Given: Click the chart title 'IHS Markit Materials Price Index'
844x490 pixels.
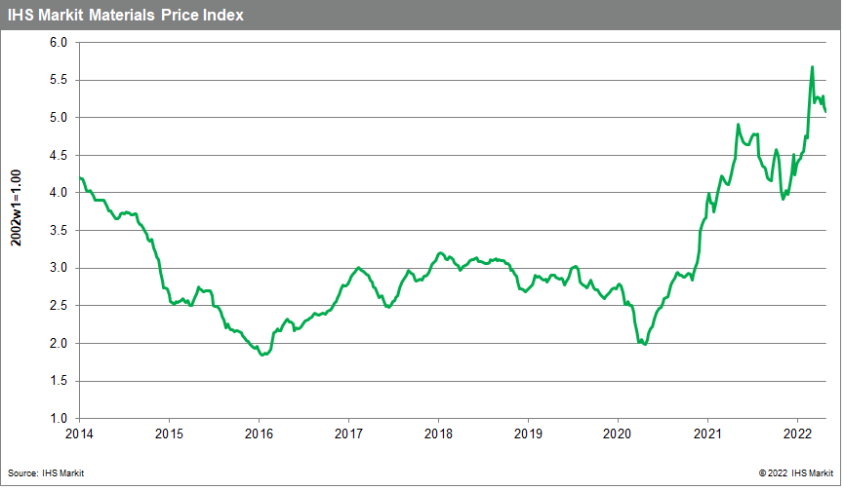Looking at the screenshot, I should coord(126,16).
